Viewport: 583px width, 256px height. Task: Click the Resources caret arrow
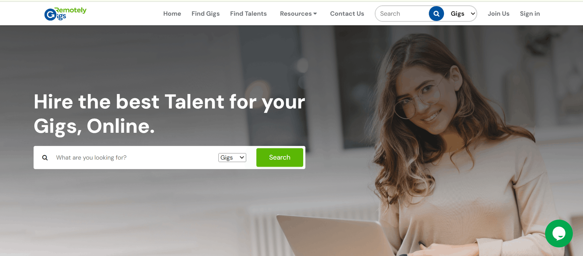pos(315,14)
